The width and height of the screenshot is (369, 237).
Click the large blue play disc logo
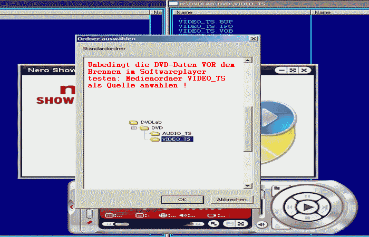(272, 116)
